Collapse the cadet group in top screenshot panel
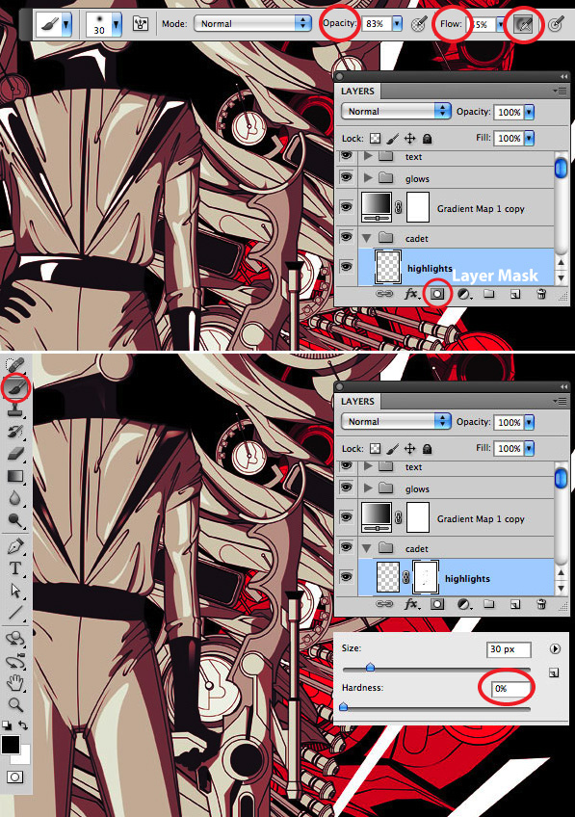This screenshot has width=575, height=817. pos(367,238)
